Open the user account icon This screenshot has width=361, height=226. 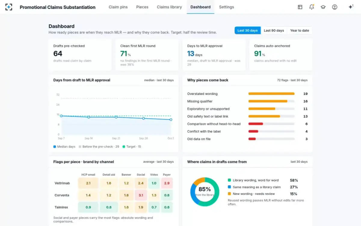pos(335,7)
